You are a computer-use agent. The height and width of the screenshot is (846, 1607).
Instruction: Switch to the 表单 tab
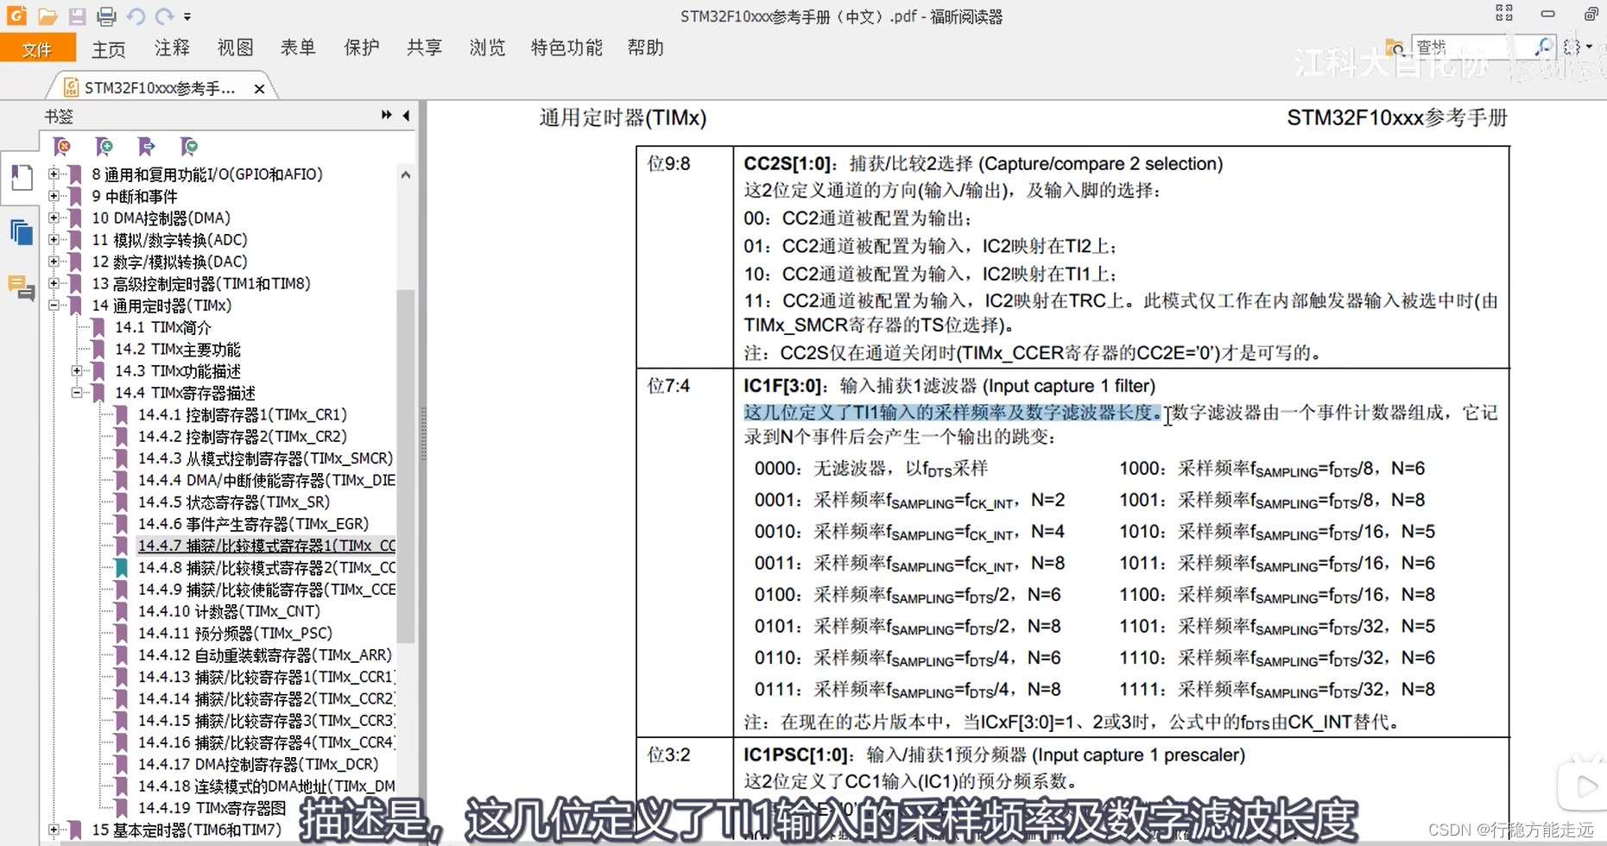[298, 47]
